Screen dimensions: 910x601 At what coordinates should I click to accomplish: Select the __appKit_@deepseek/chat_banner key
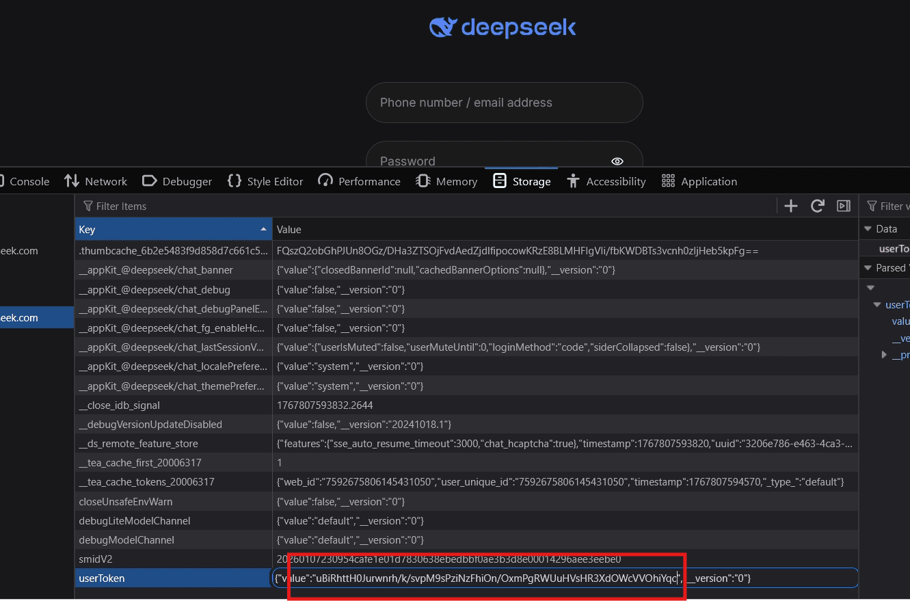174,270
